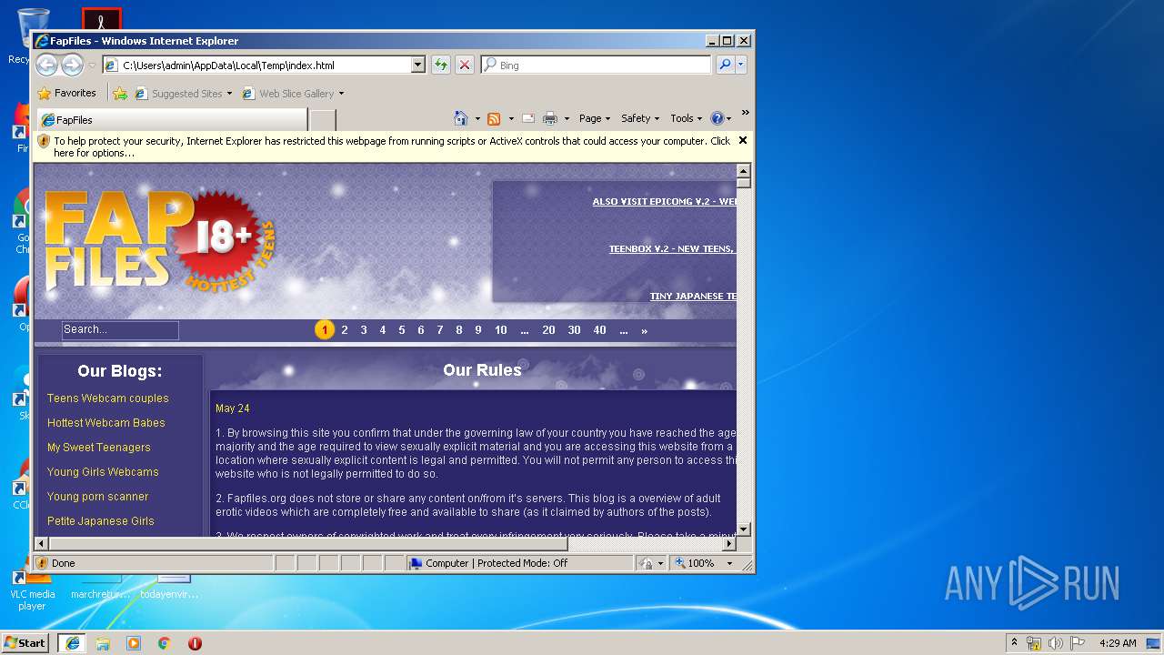Open Google Chrome from the taskbar
Viewport: 1164px width, 655px height.
[x=165, y=643]
